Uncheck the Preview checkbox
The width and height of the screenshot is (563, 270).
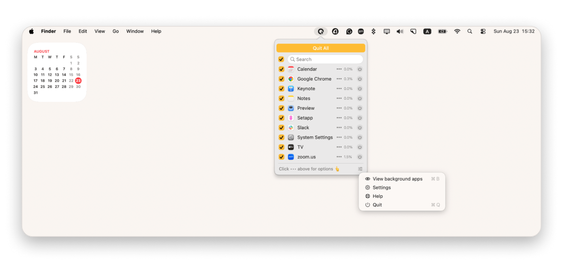pyautogui.click(x=281, y=108)
